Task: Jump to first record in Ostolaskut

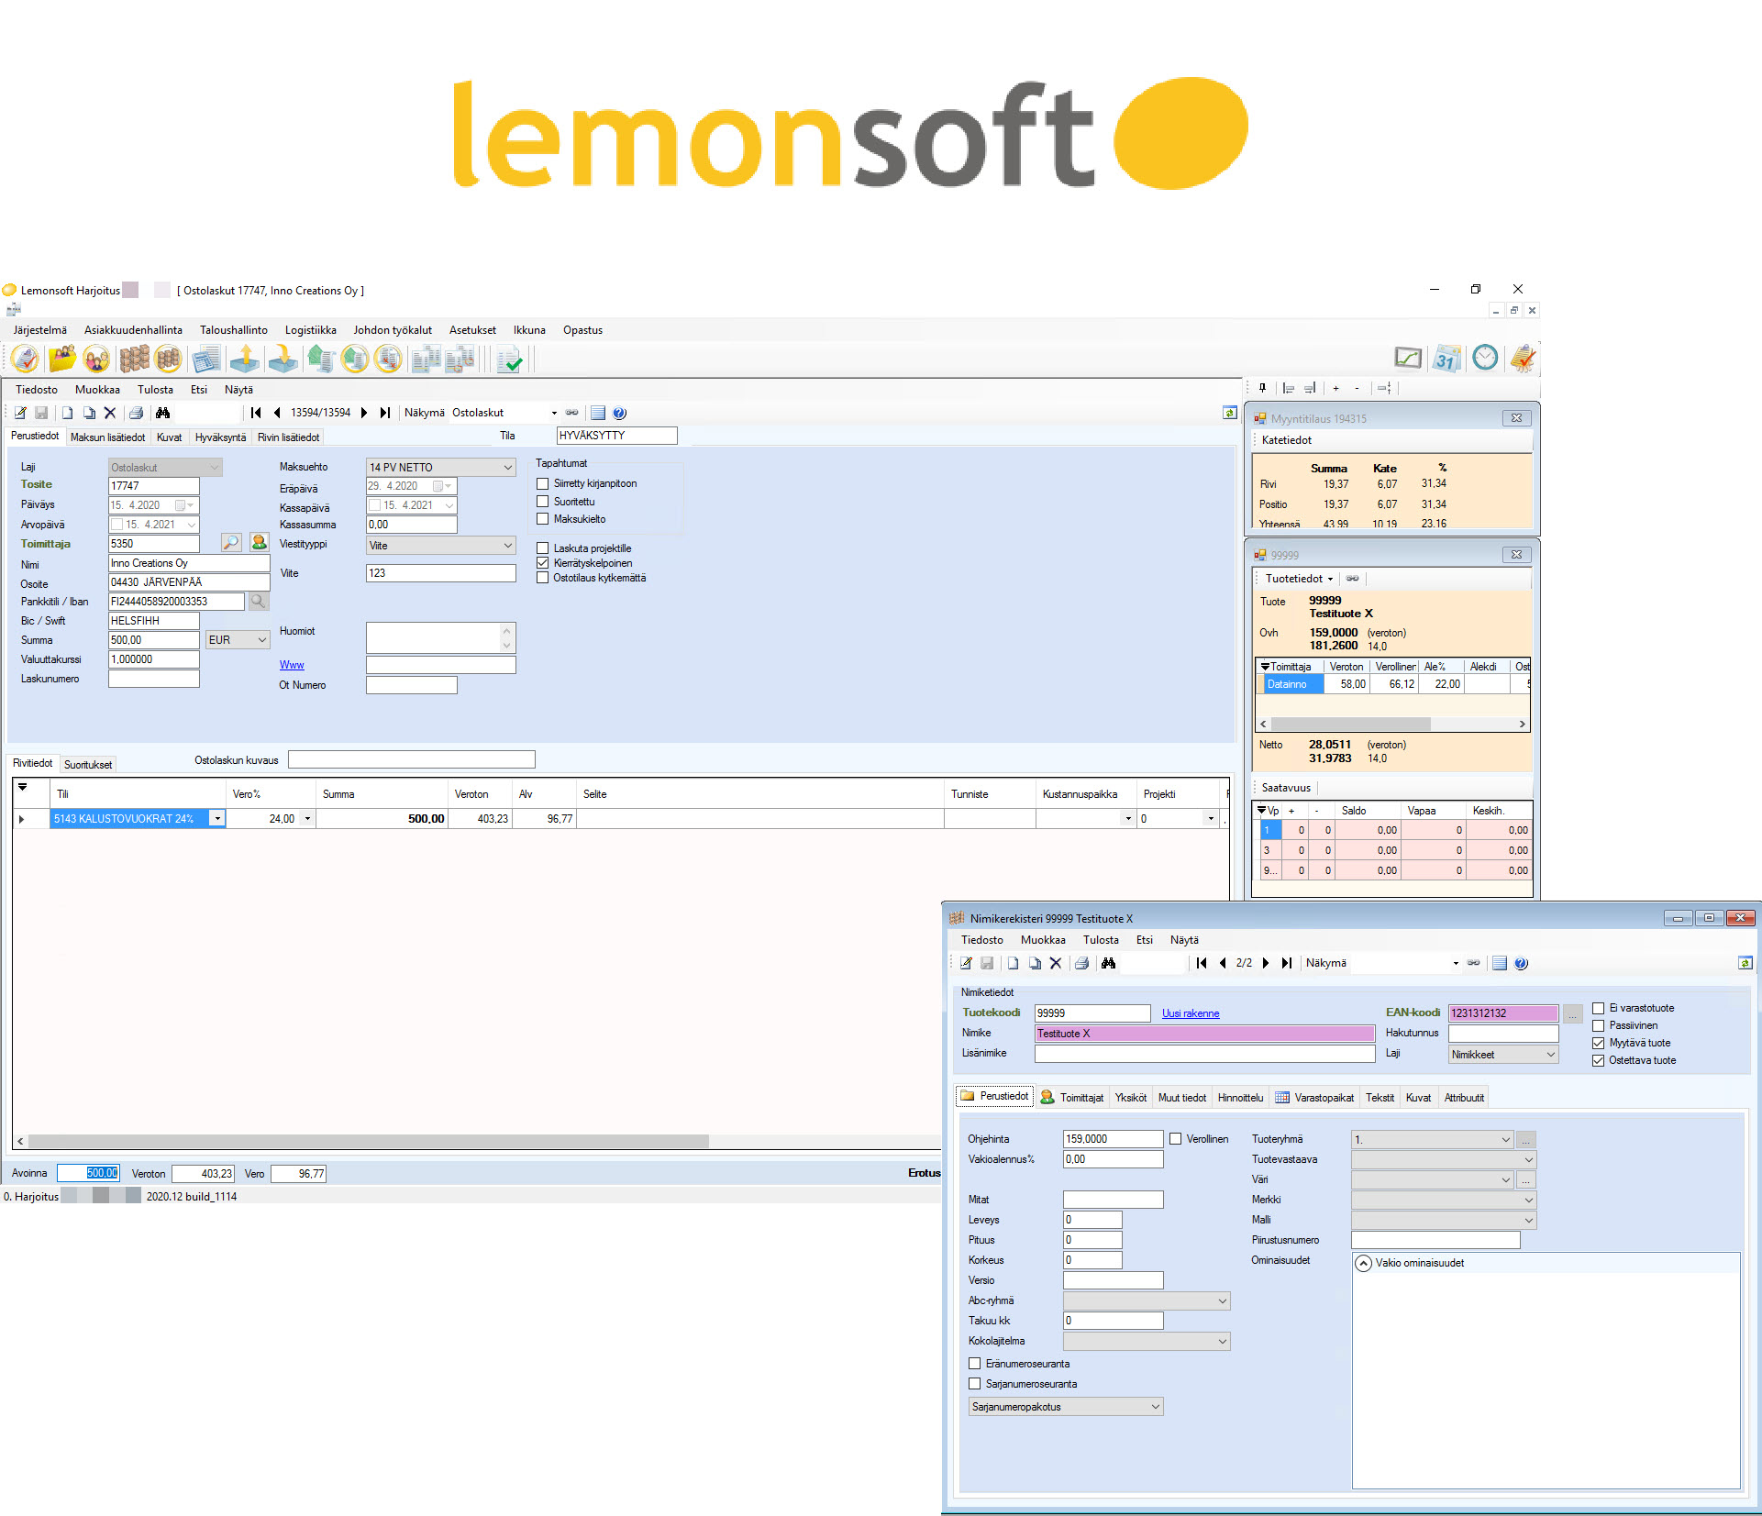Action: tap(256, 413)
